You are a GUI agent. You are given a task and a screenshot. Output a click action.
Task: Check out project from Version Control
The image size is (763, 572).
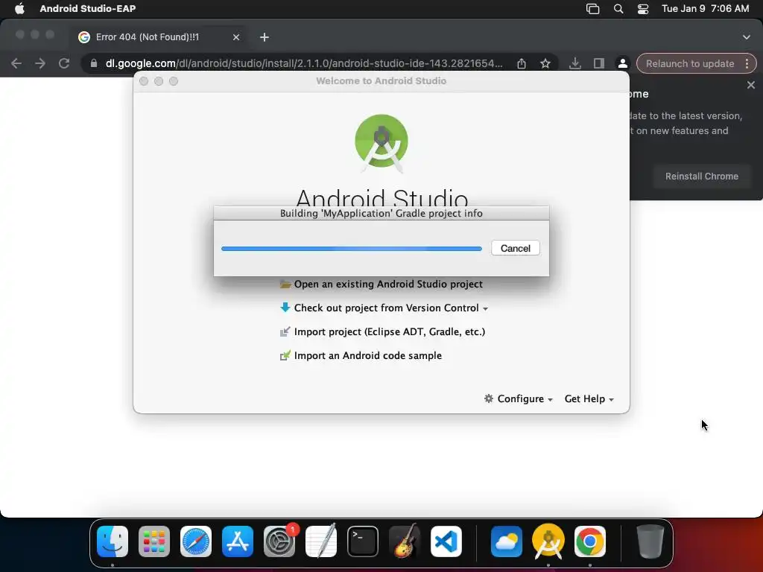(x=387, y=308)
